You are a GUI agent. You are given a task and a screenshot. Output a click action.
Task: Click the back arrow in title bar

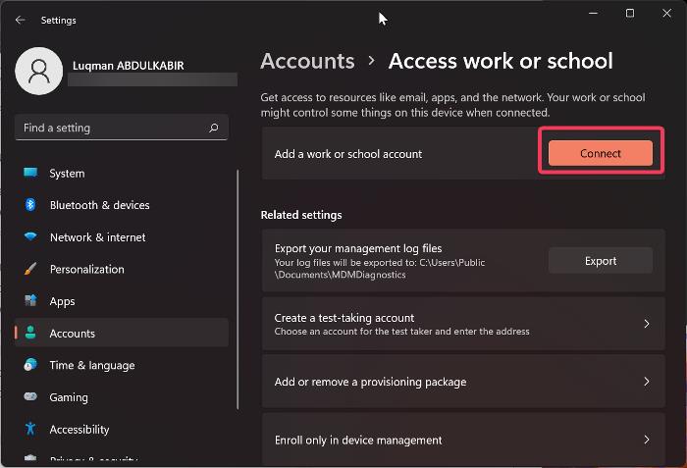pos(21,20)
